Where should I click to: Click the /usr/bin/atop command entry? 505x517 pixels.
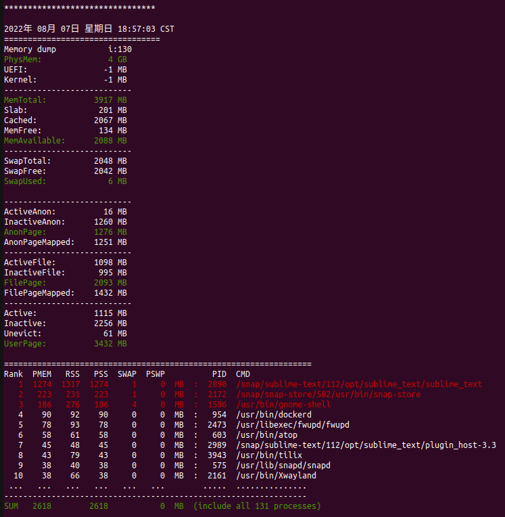pyautogui.click(x=267, y=435)
